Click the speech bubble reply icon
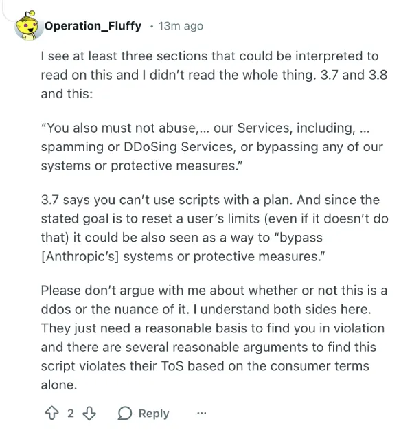 (126, 414)
